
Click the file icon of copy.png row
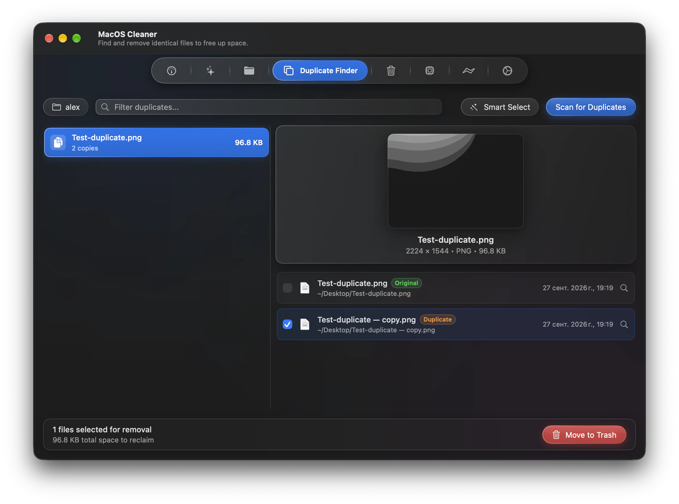click(x=305, y=324)
